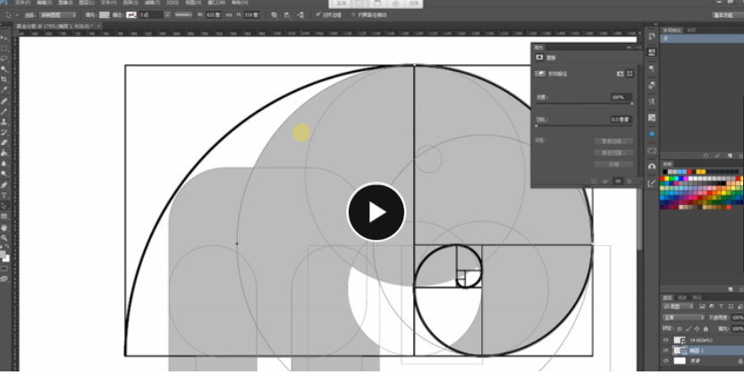
Task: Click the Mask Edge button in Properties
Action: point(613,141)
